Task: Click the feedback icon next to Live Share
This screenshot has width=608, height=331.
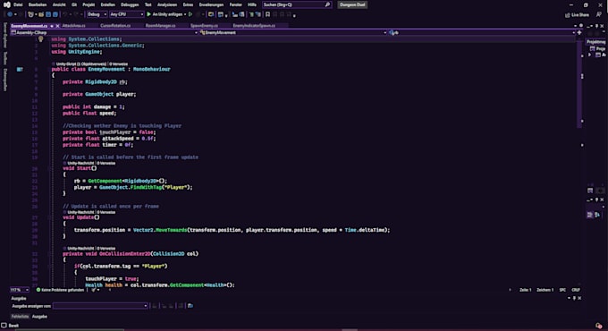Action: tap(599, 14)
